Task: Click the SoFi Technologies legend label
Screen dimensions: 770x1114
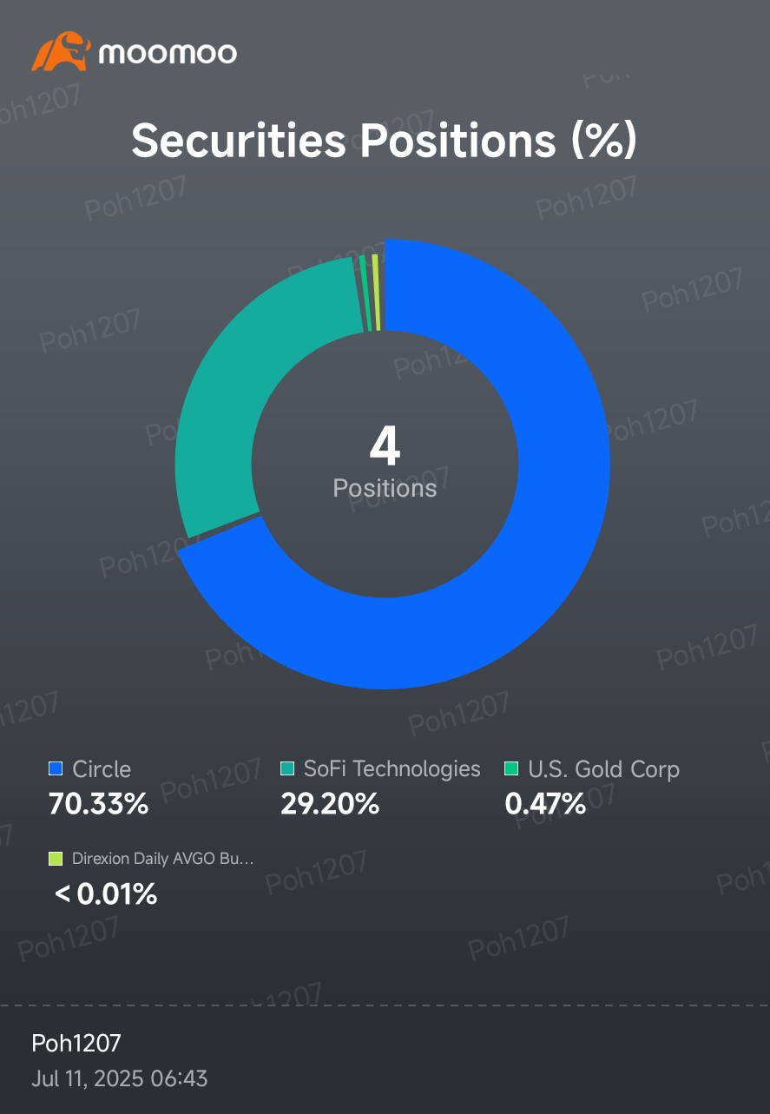Action: point(392,769)
